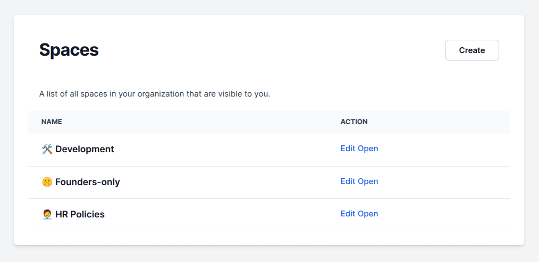
Task: Open the HR Policies space
Action: click(x=368, y=214)
